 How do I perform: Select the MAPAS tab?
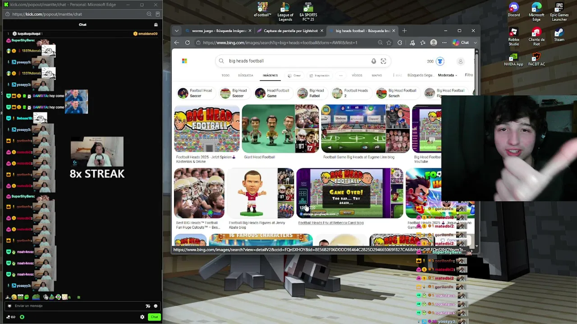[x=377, y=76]
